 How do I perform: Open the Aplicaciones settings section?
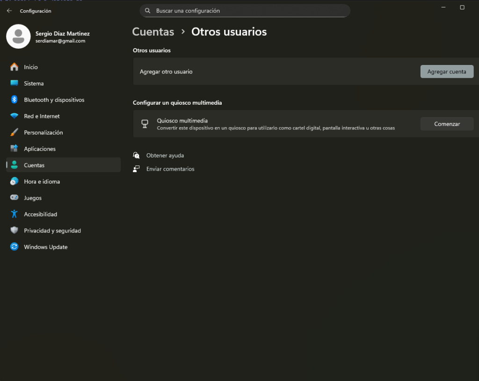[40, 149]
